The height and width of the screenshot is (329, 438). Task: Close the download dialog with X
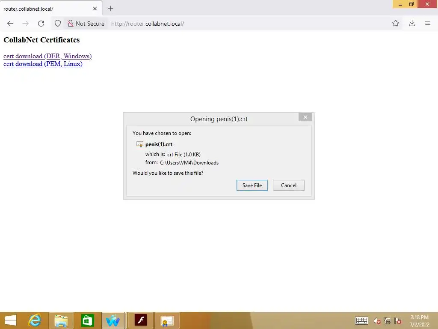click(x=305, y=117)
